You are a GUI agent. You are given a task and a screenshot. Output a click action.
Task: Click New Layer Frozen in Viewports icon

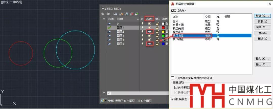click(x=126, y=14)
